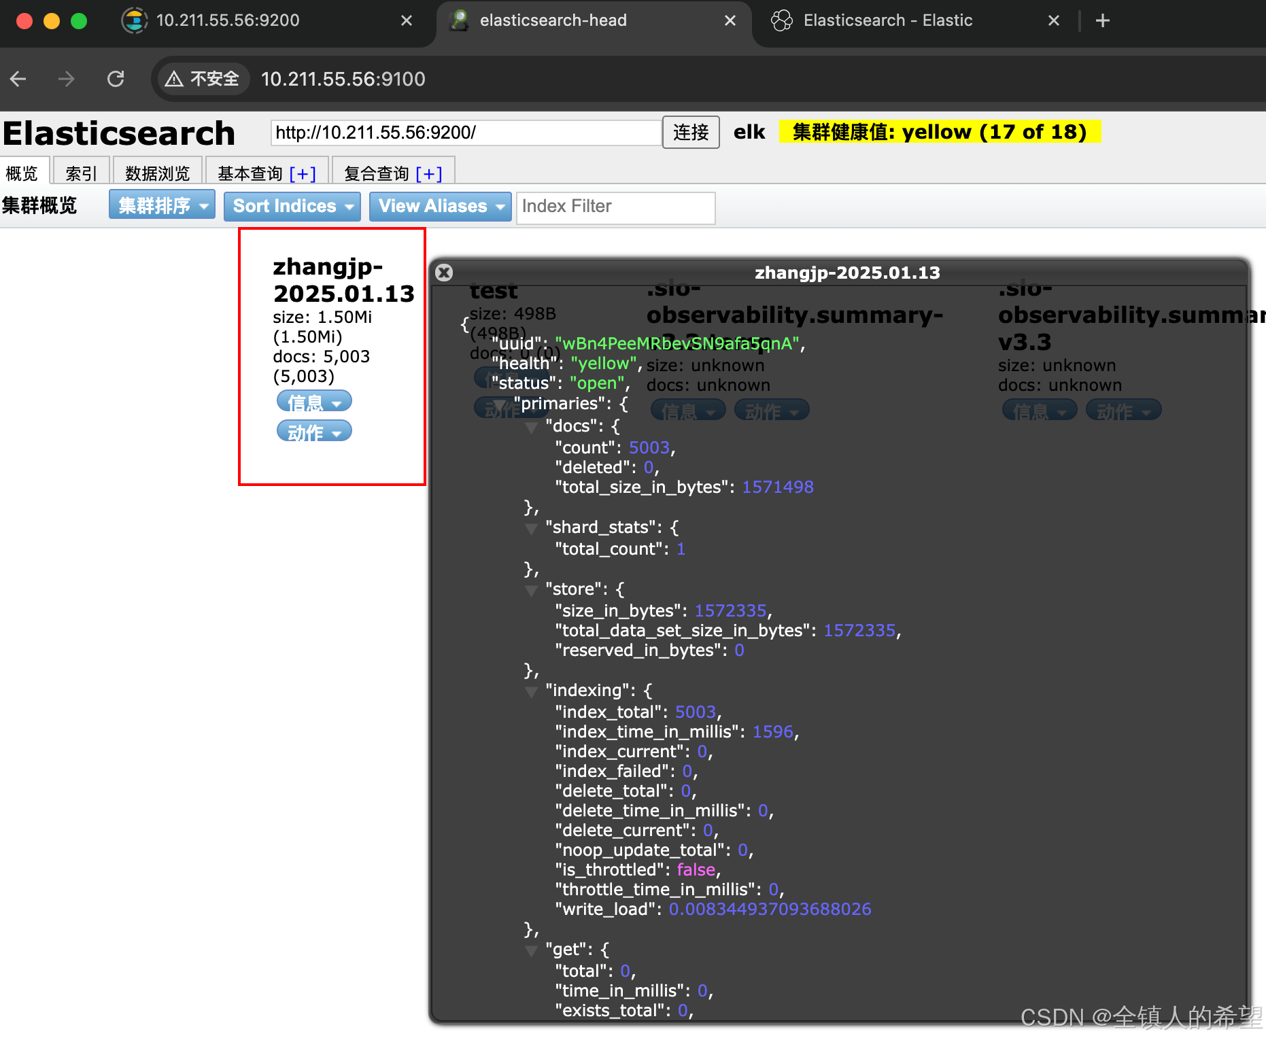Click the browser address bar URL
The width and height of the screenshot is (1266, 1040).
coord(343,79)
